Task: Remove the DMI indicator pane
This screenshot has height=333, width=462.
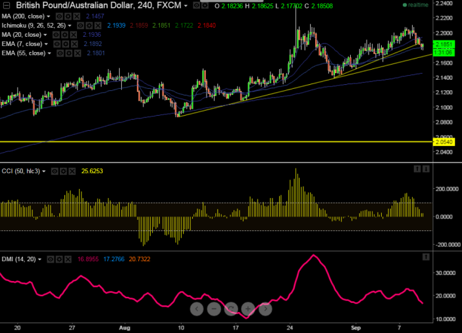Action: point(68,259)
